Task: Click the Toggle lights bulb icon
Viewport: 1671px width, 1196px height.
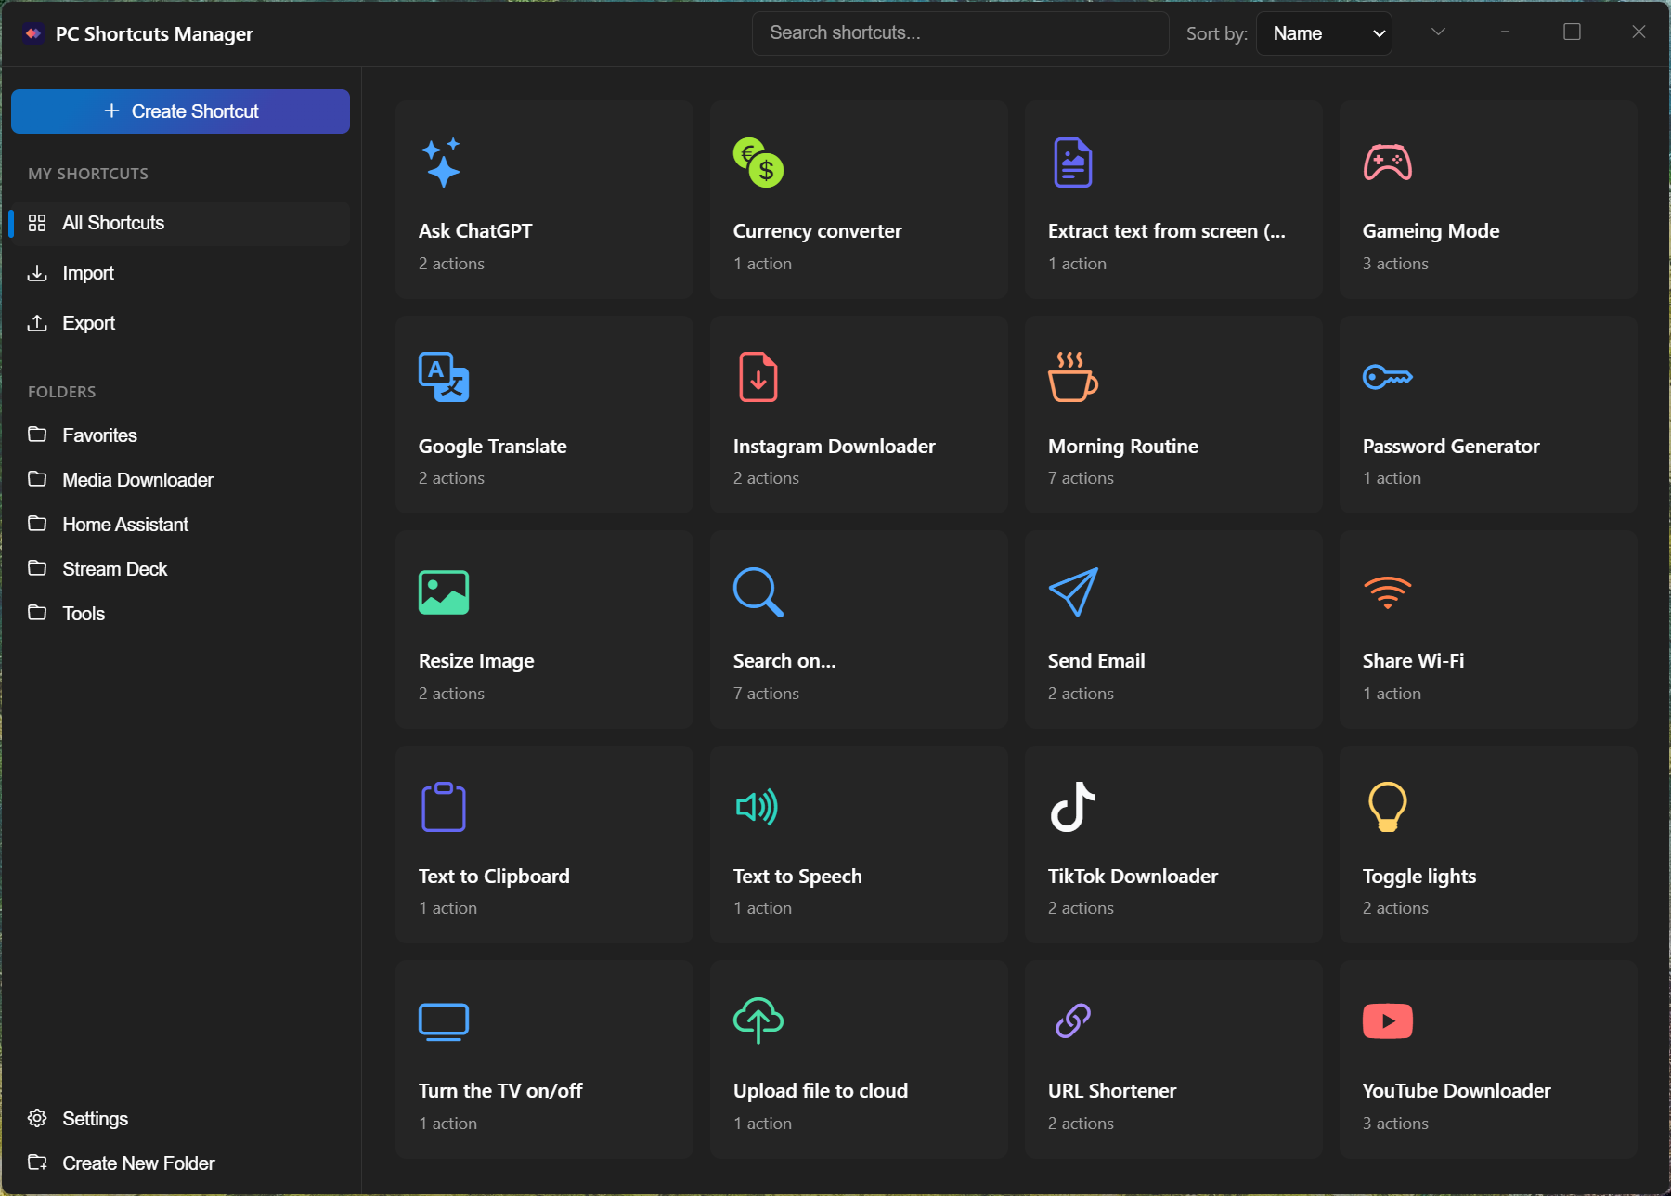Action: pyautogui.click(x=1387, y=807)
